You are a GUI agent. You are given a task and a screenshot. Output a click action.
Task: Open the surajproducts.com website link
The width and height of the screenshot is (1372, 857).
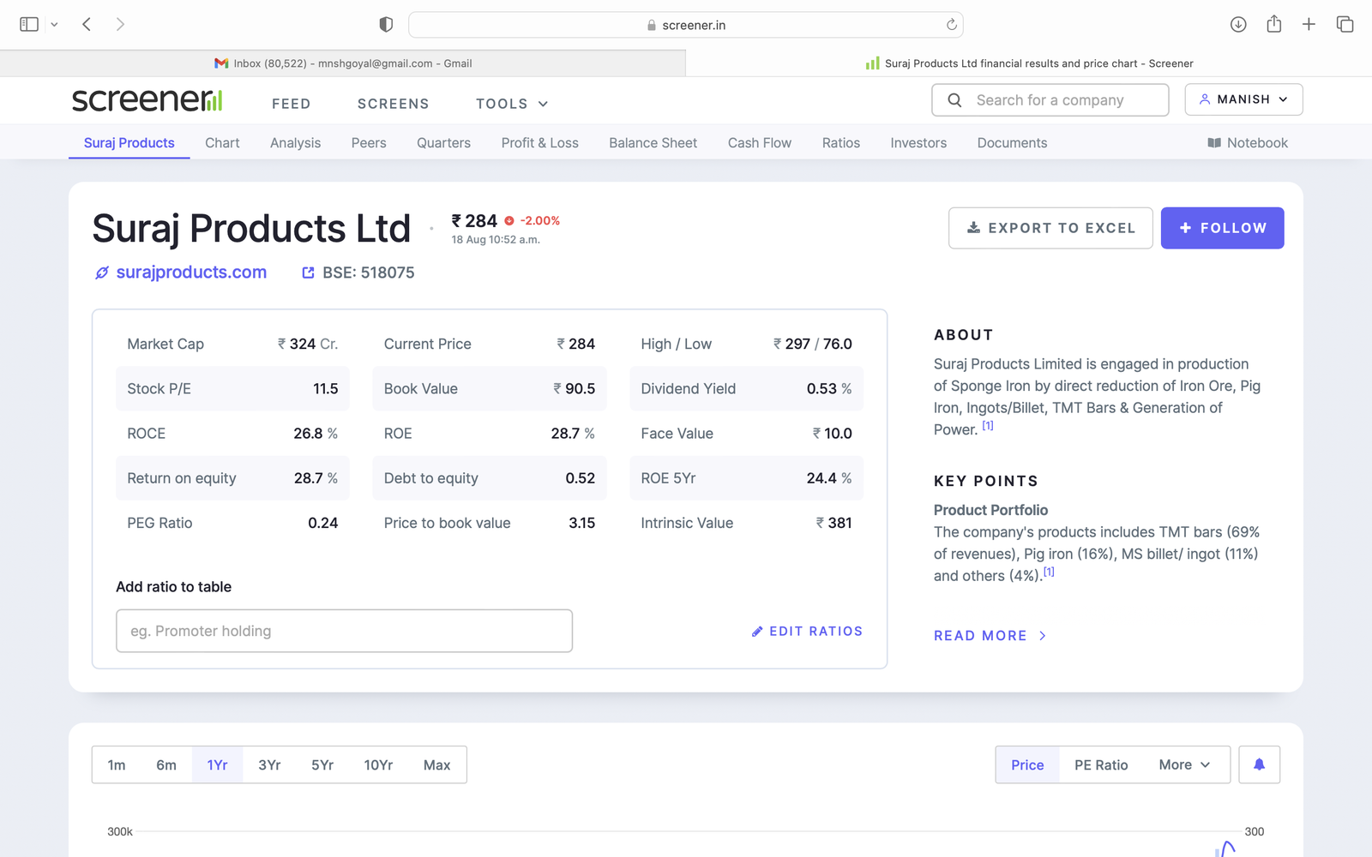click(x=190, y=273)
